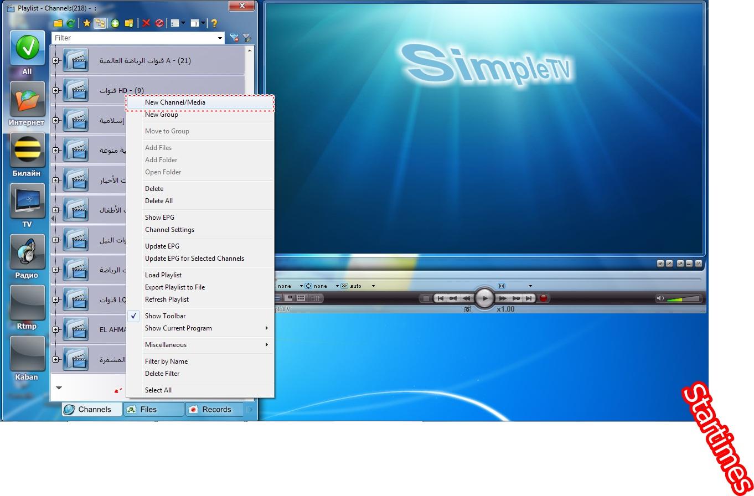Viewport: 754px width, 496px height.
Task: Select Delete All in the context menu
Action: click(x=200, y=201)
